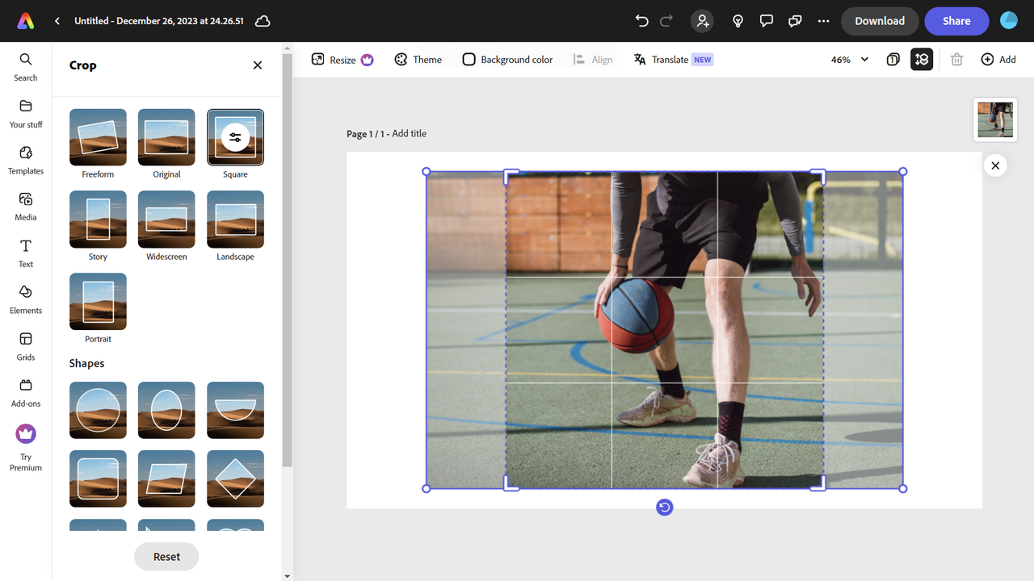This screenshot has width=1034, height=581.
Task: Switch to the Templates section
Action: click(25, 159)
